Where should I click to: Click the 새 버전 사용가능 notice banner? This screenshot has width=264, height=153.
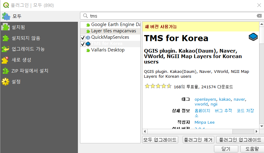point(201,27)
